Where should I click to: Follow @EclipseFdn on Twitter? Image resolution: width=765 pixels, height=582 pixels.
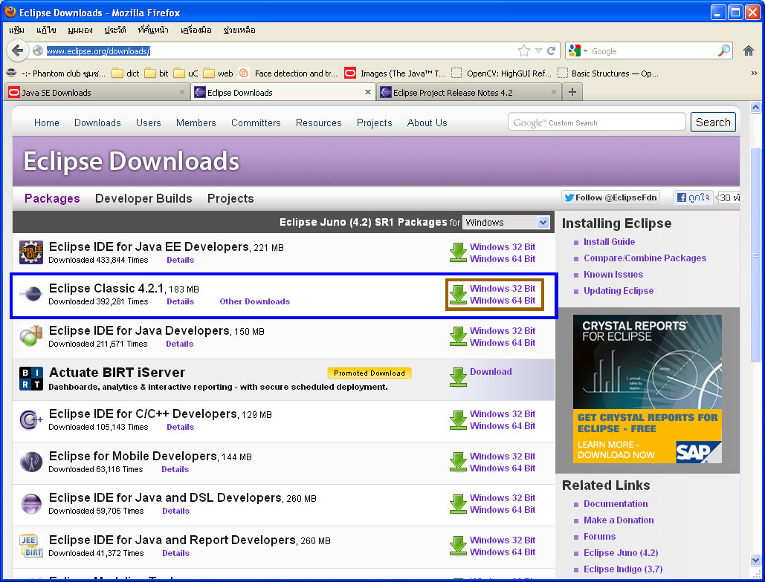point(610,197)
